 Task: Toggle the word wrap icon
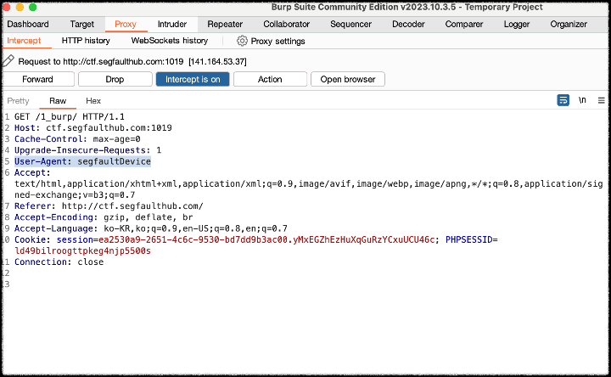(563, 100)
